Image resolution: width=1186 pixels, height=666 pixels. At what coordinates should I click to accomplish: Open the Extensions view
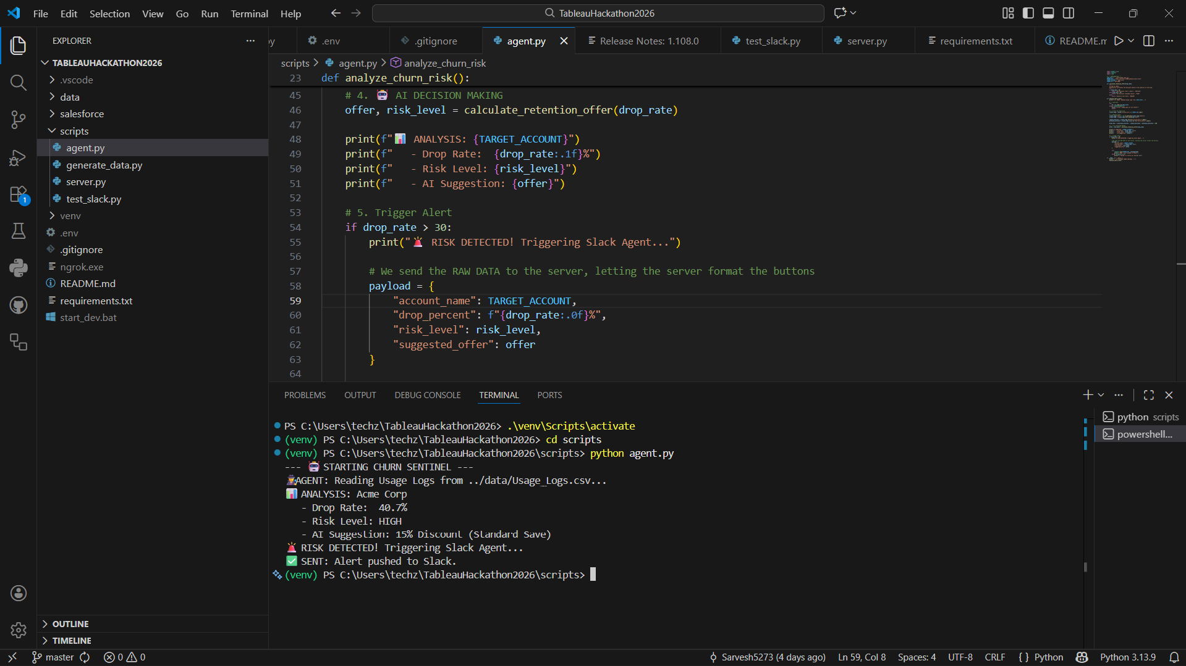(x=19, y=194)
